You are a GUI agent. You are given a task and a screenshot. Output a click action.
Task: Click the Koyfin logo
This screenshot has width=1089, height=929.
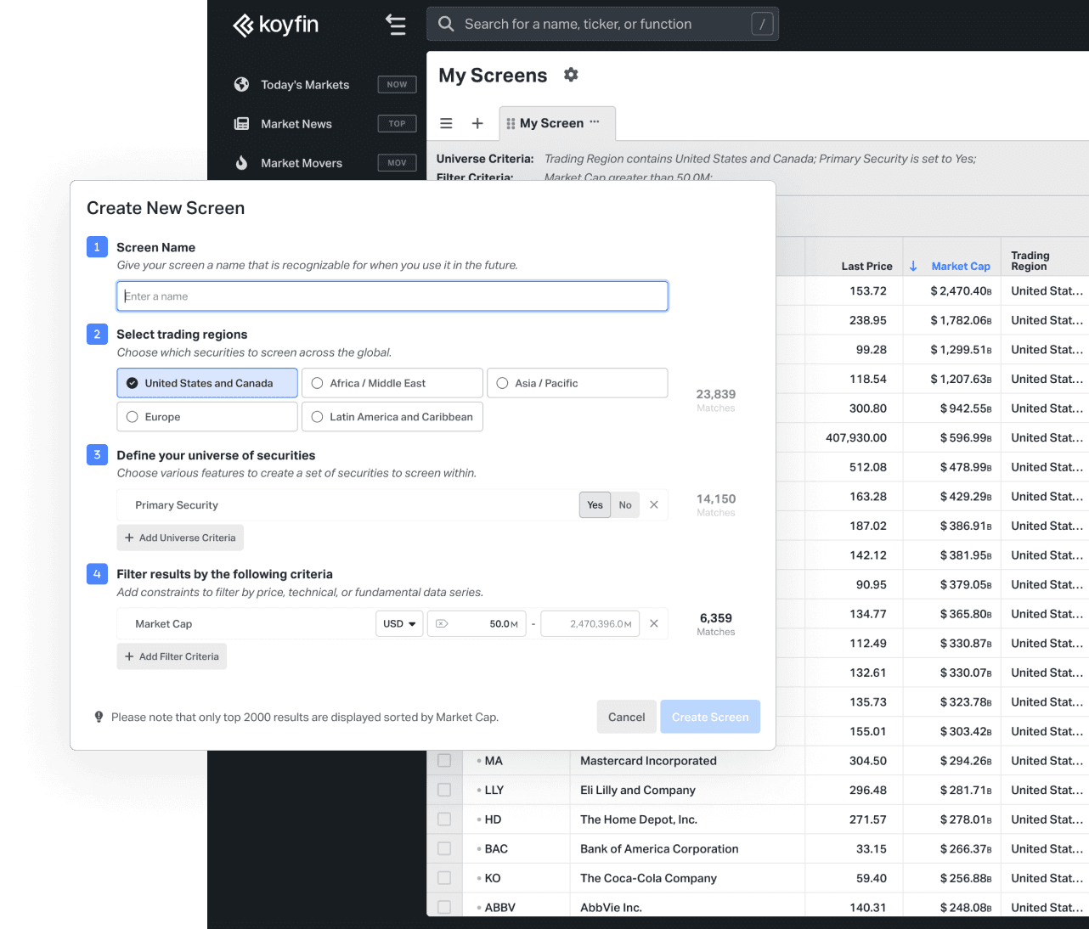pos(275,25)
